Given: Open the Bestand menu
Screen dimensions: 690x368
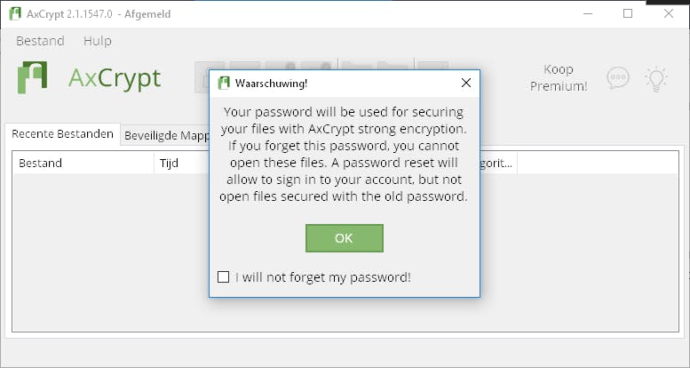Looking at the screenshot, I should pyautogui.click(x=40, y=41).
